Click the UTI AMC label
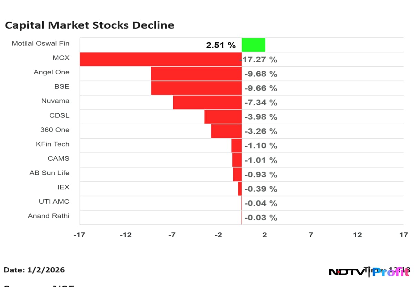Screen dimensions: 414x287 (x=54, y=202)
